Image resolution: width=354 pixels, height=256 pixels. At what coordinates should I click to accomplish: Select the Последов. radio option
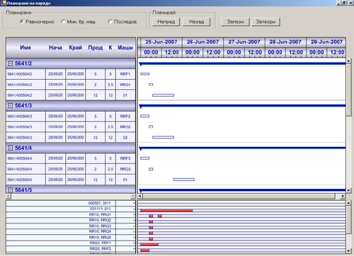[x=123, y=22]
